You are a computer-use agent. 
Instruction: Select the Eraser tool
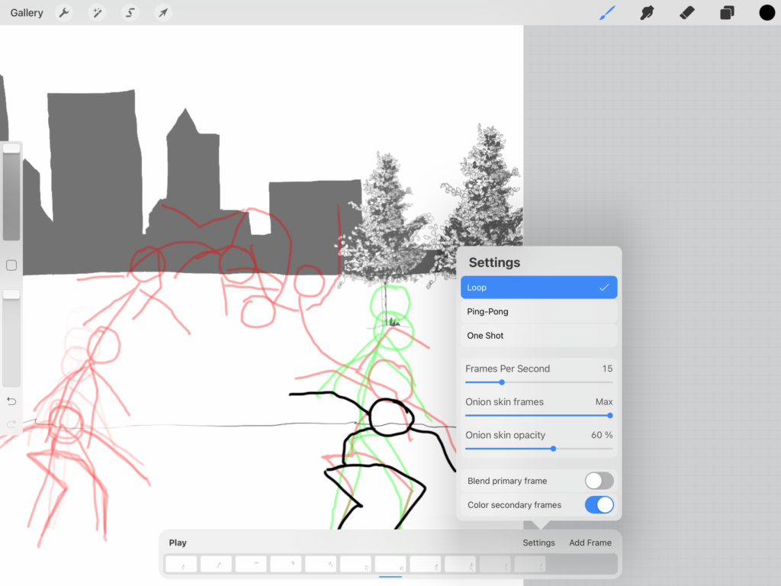click(686, 12)
